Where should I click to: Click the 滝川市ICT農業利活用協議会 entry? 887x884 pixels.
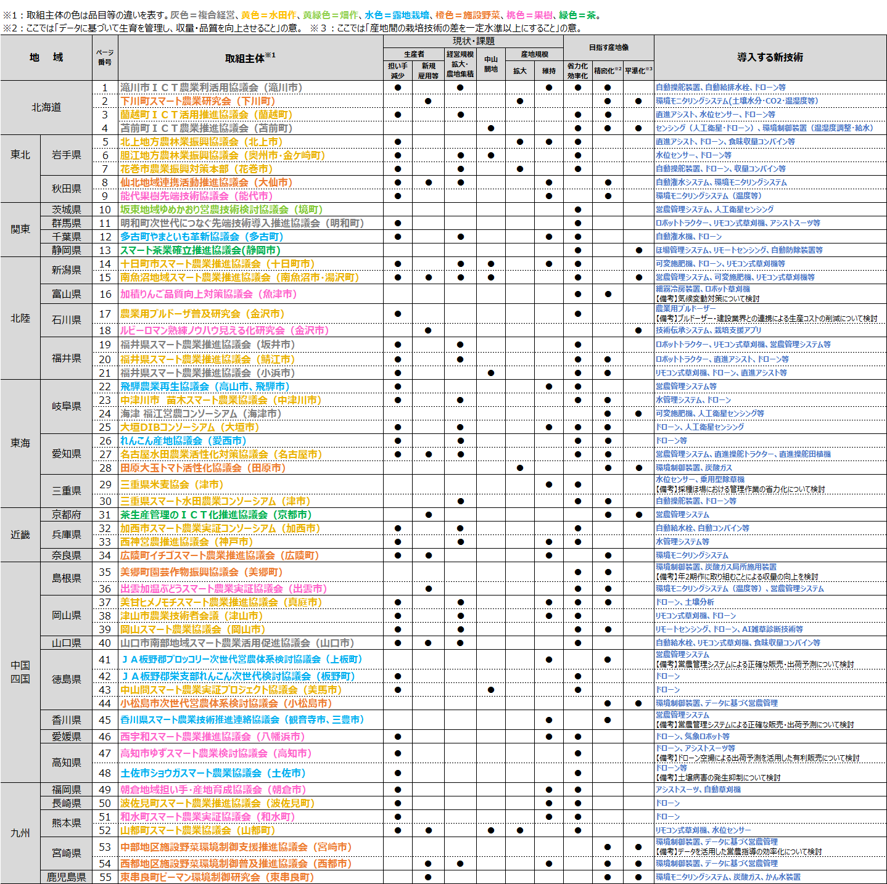211,88
